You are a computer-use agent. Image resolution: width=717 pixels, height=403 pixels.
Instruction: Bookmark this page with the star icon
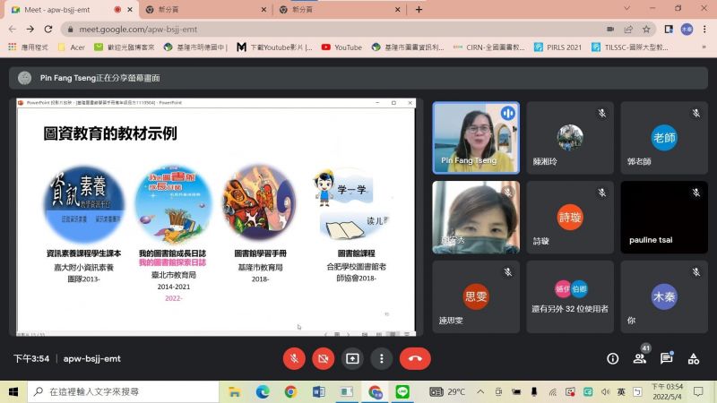(x=646, y=29)
